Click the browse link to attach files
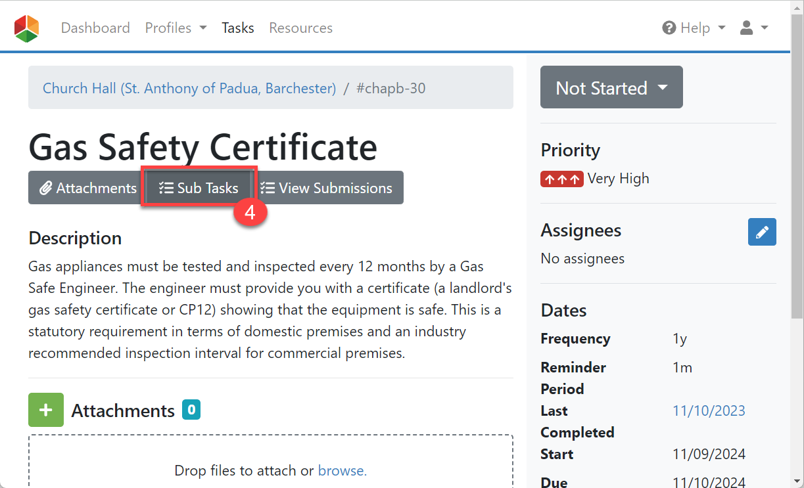Image resolution: width=804 pixels, height=488 pixels. pos(342,470)
